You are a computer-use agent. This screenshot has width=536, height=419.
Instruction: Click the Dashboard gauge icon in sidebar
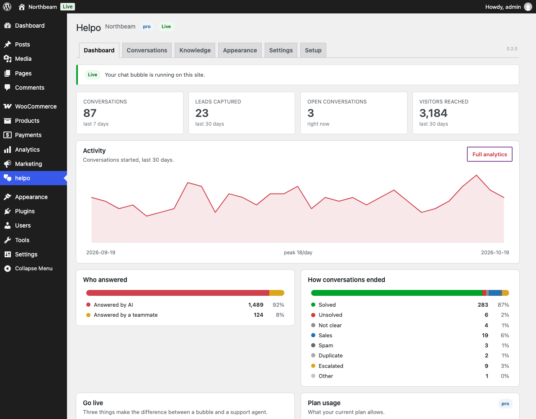pyautogui.click(x=8, y=26)
